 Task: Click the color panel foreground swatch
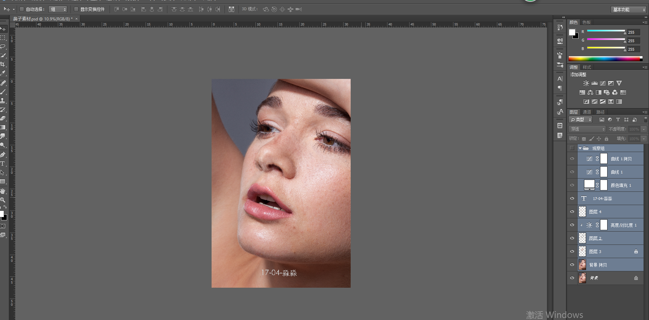572,32
